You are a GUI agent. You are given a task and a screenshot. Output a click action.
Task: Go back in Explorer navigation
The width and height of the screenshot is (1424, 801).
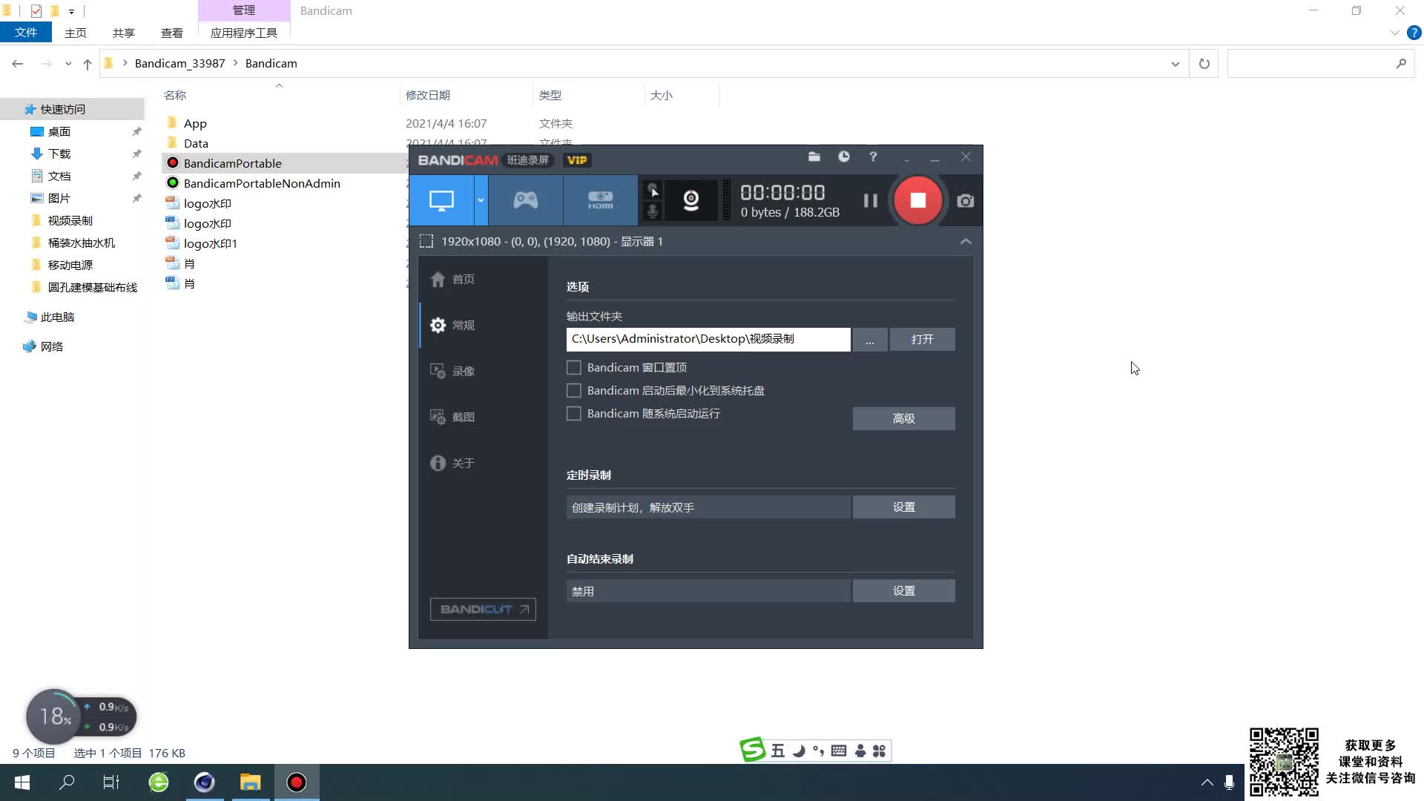tap(17, 64)
